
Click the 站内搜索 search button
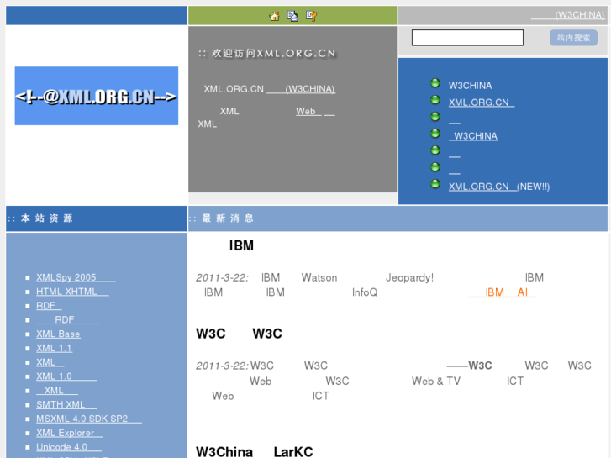click(x=573, y=38)
